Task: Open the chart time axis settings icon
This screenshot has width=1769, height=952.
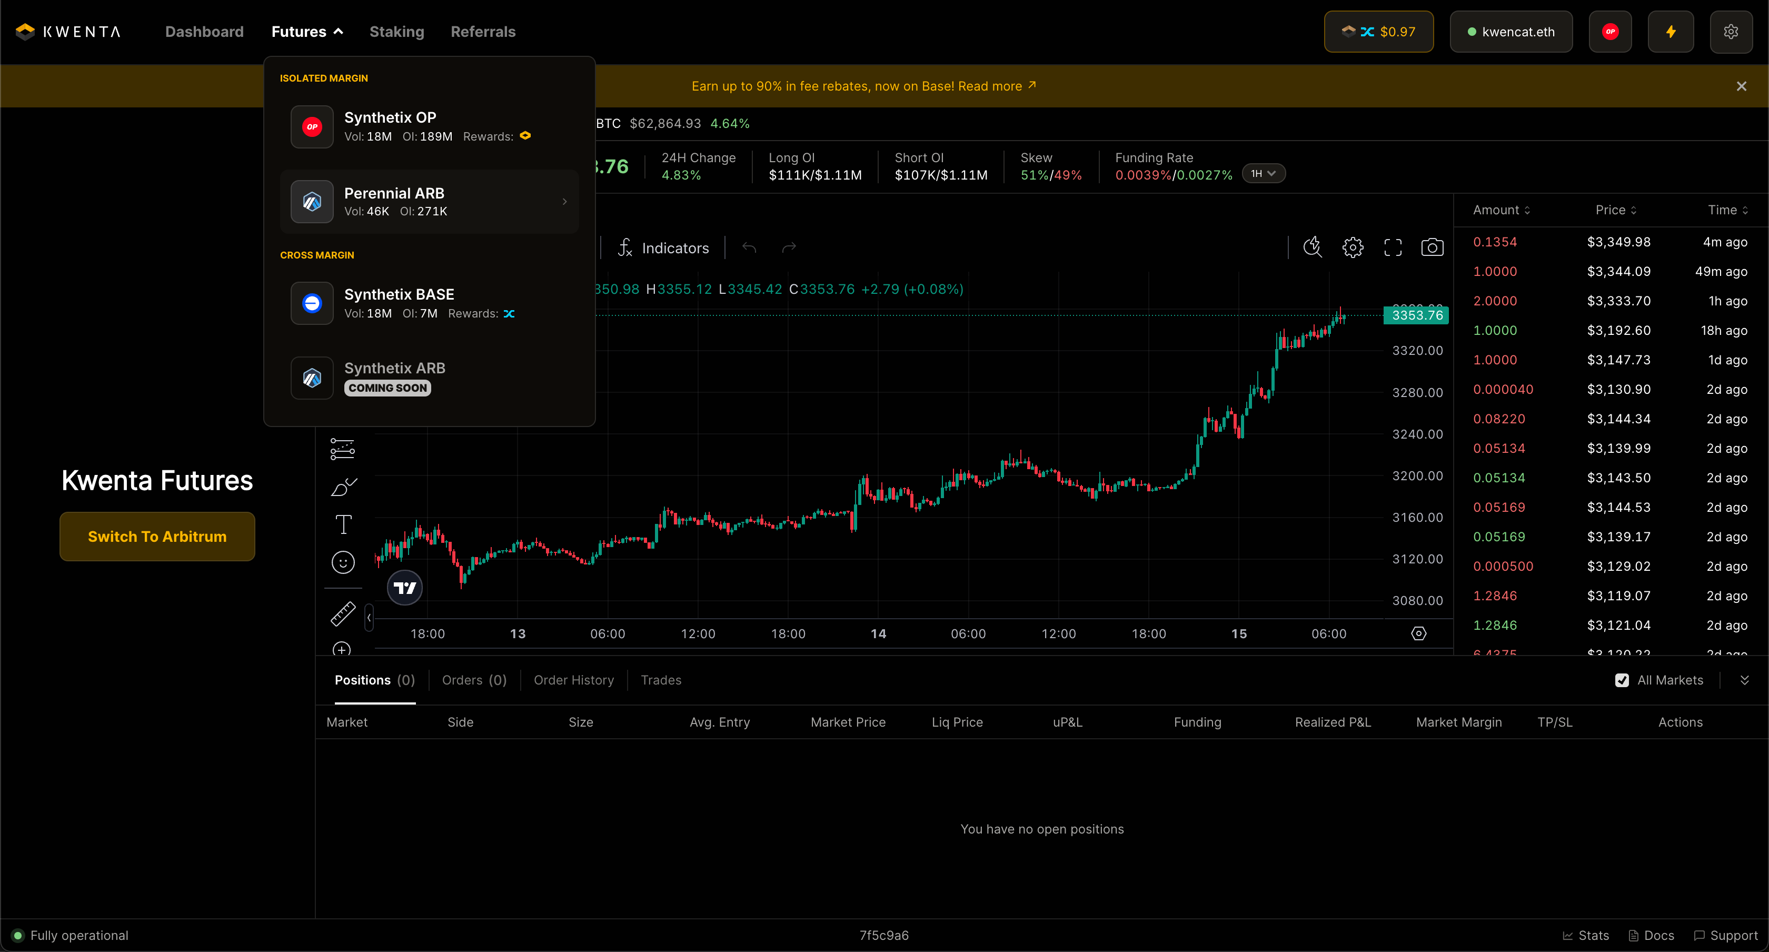Action: click(x=1419, y=633)
